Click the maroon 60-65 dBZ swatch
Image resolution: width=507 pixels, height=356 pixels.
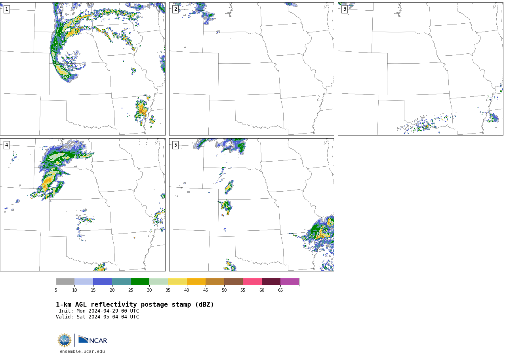pos(271,282)
